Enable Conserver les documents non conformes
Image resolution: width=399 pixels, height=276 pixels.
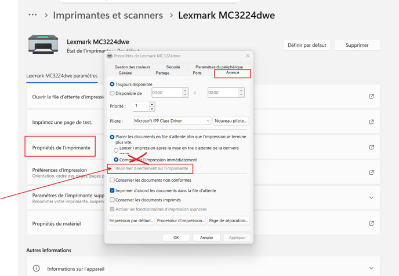point(113,180)
